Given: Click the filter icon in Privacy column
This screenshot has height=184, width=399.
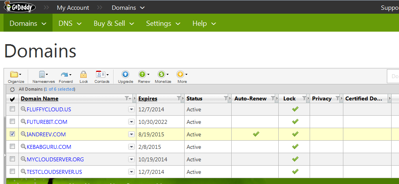Looking at the screenshot, I should tap(337, 98).
